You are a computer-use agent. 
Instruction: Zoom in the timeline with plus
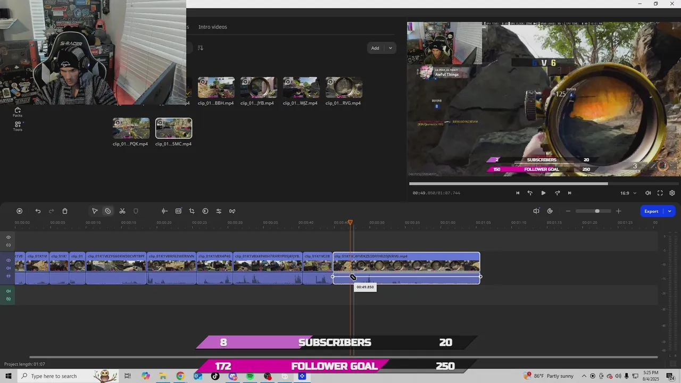pos(618,211)
